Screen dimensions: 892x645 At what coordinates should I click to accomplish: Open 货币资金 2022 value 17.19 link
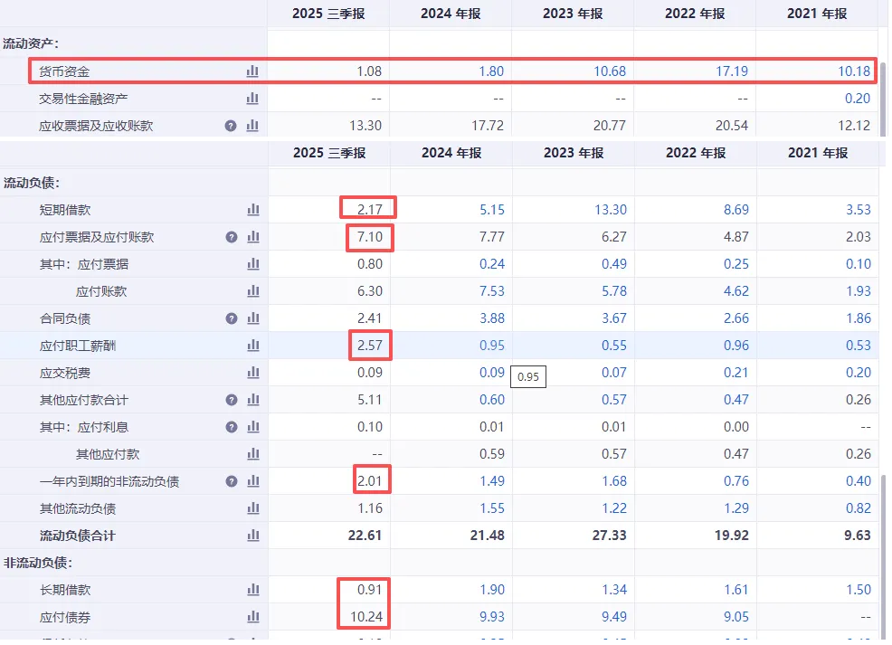[x=732, y=71]
